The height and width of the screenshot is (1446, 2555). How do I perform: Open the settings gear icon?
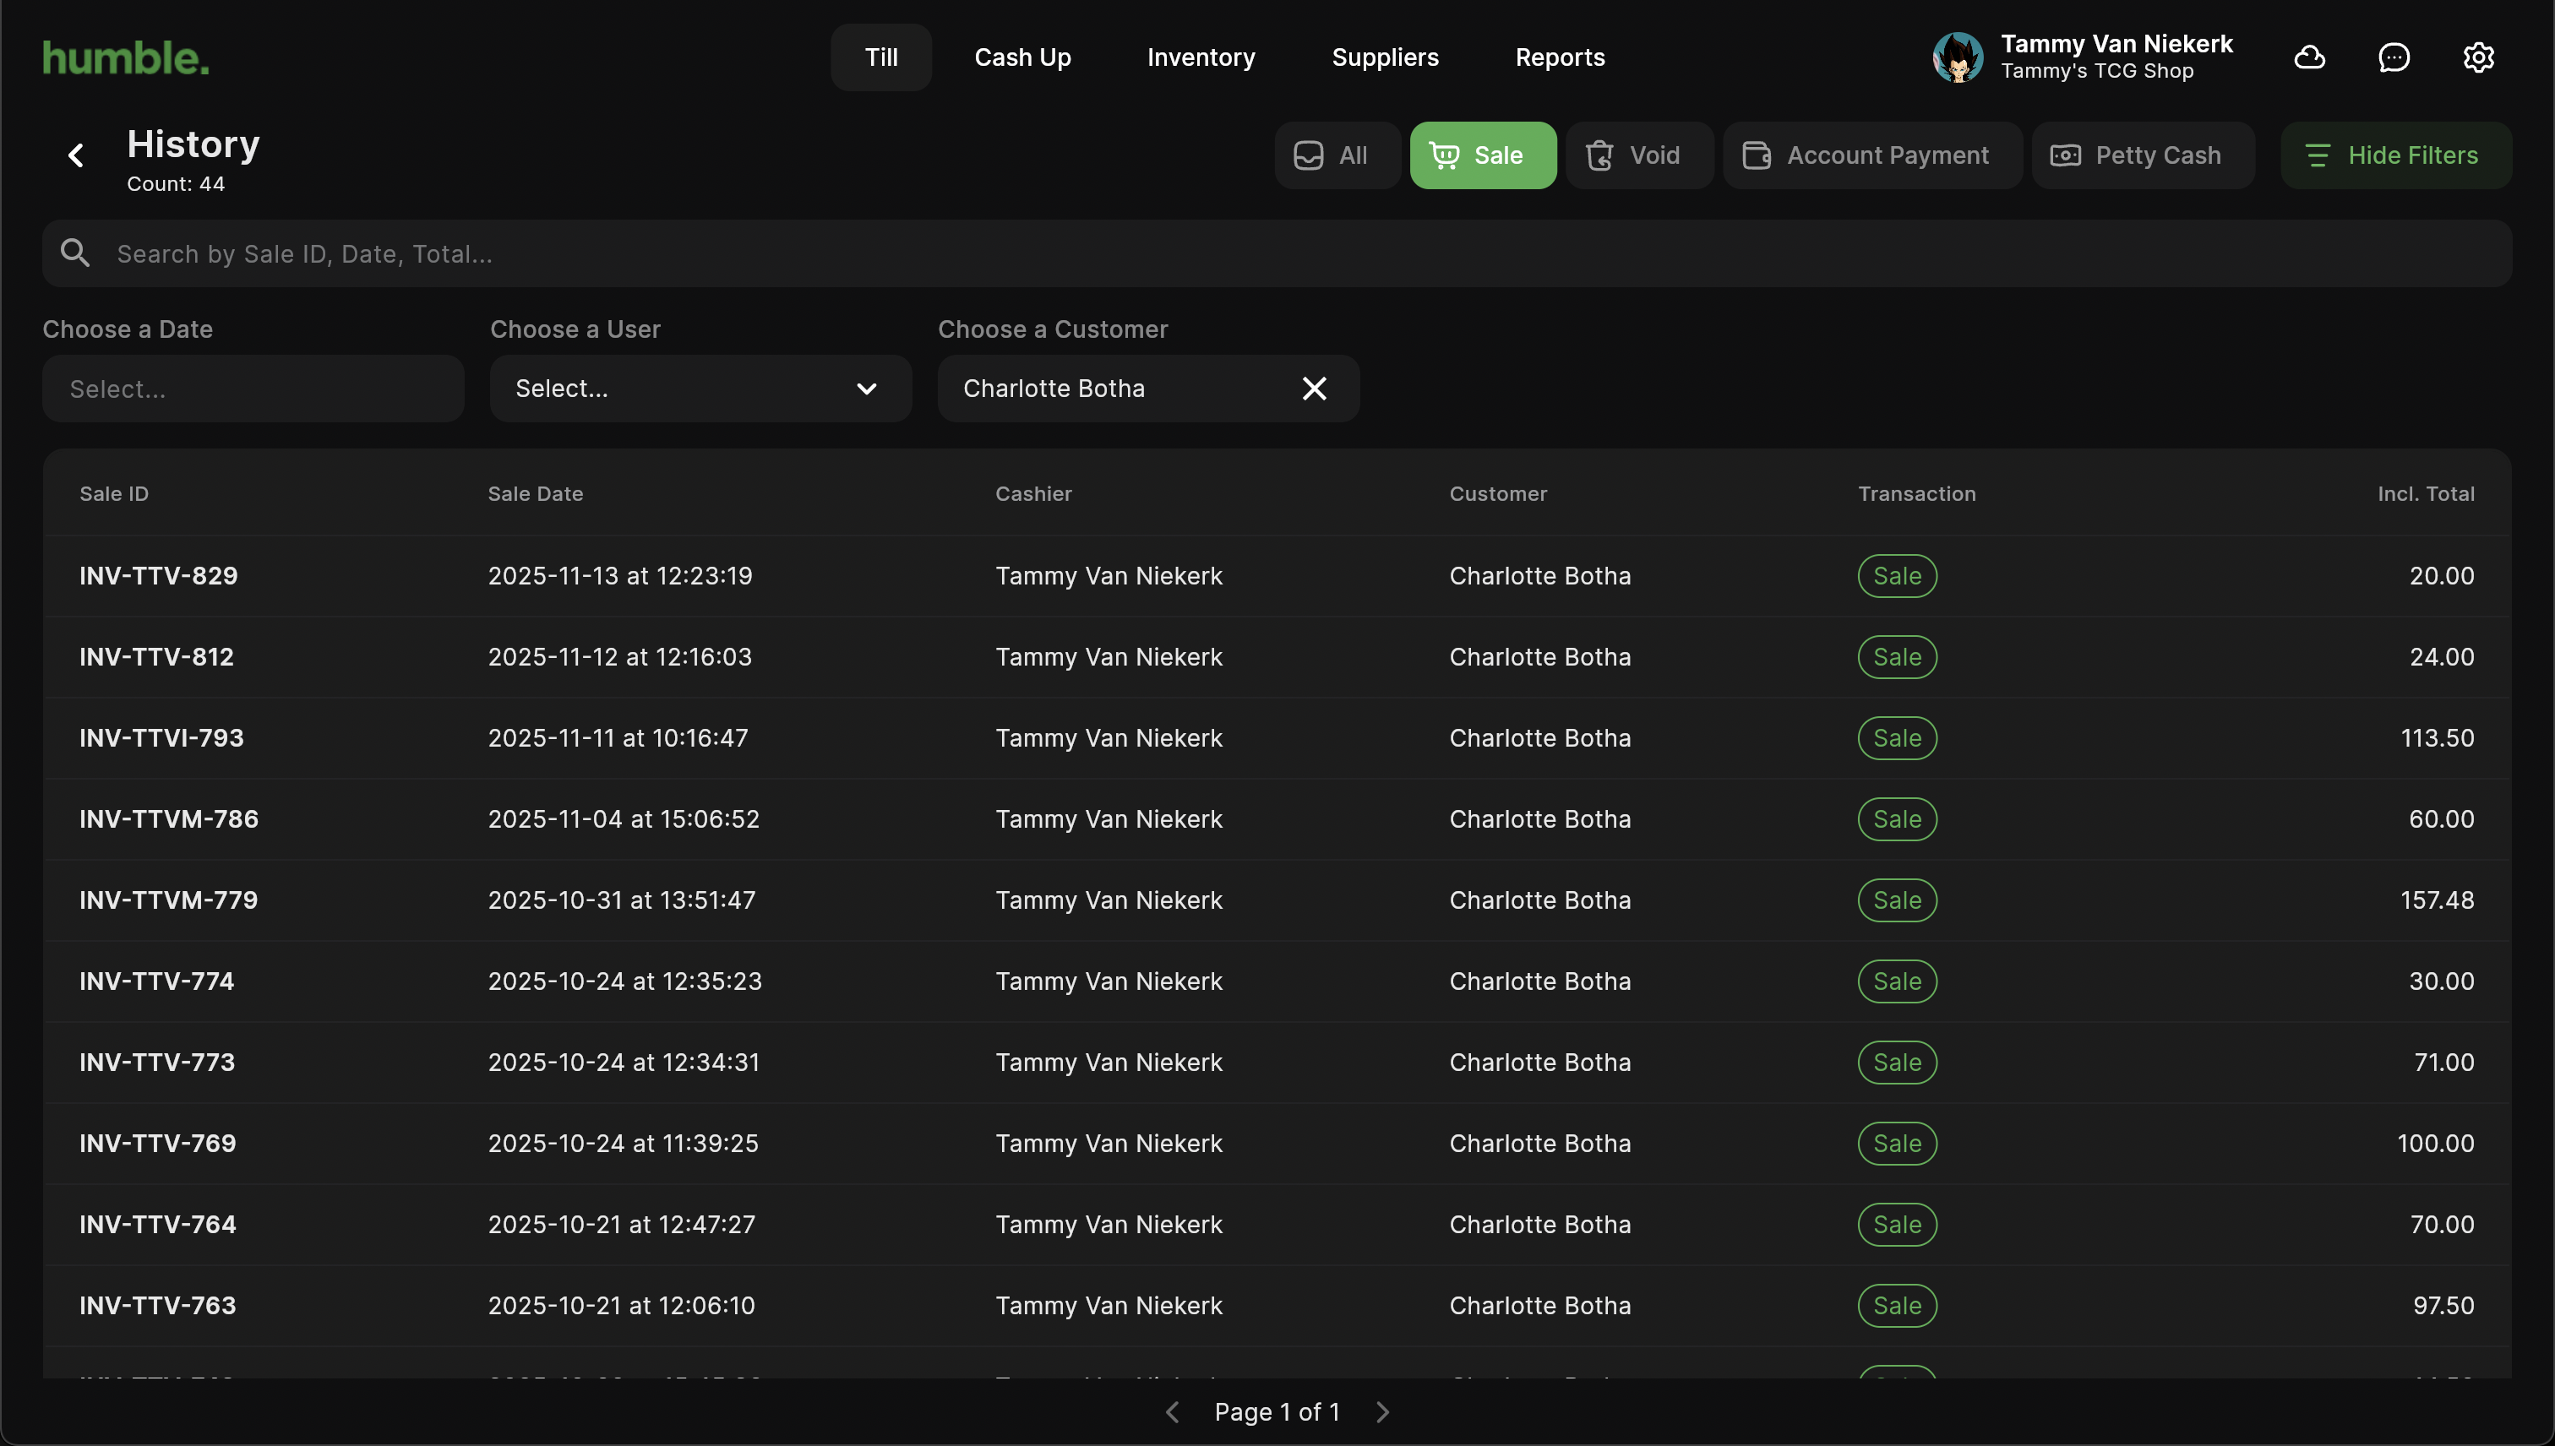pyautogui.click(x=2477, y=57)
